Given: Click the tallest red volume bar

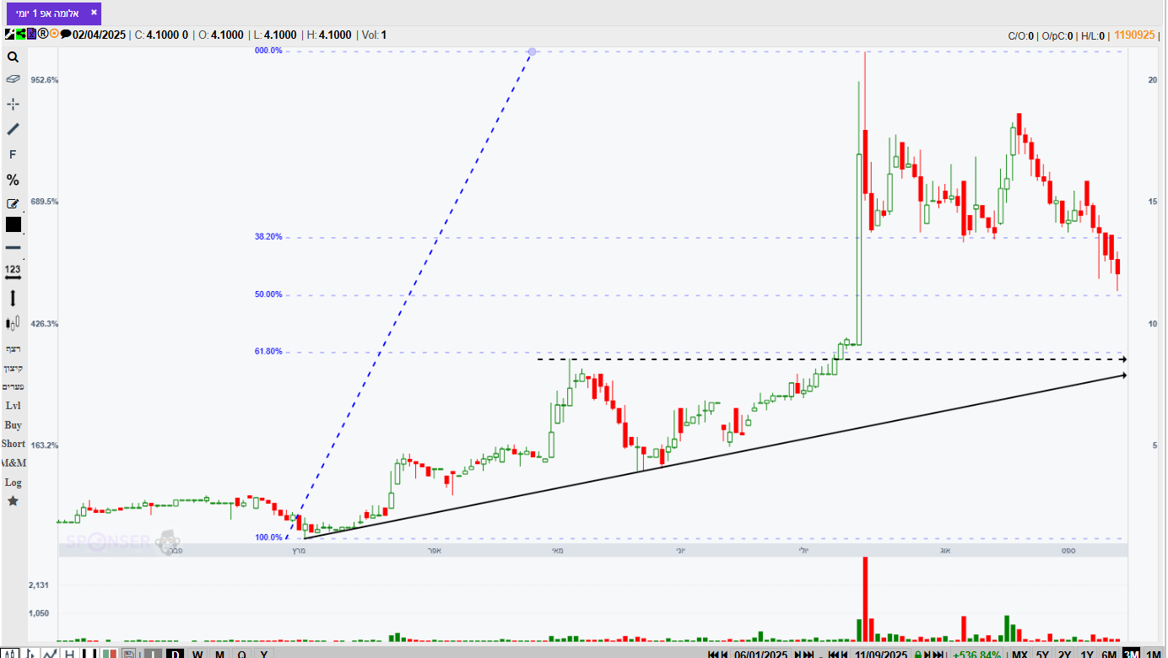Looking at the screenshot, I should tap(865, 599).
